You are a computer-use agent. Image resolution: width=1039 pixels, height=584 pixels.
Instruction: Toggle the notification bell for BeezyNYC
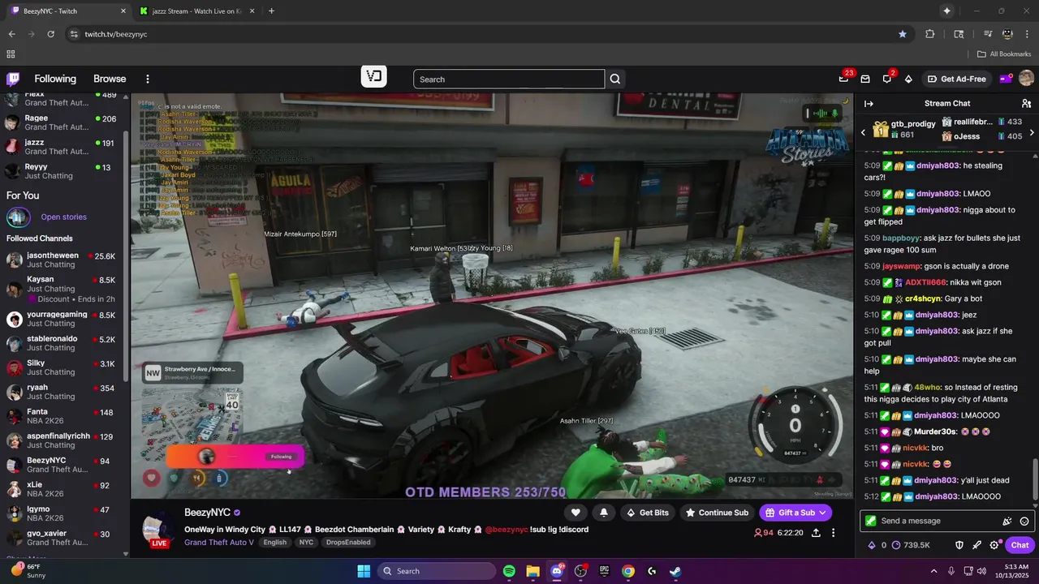pos(603,513)
